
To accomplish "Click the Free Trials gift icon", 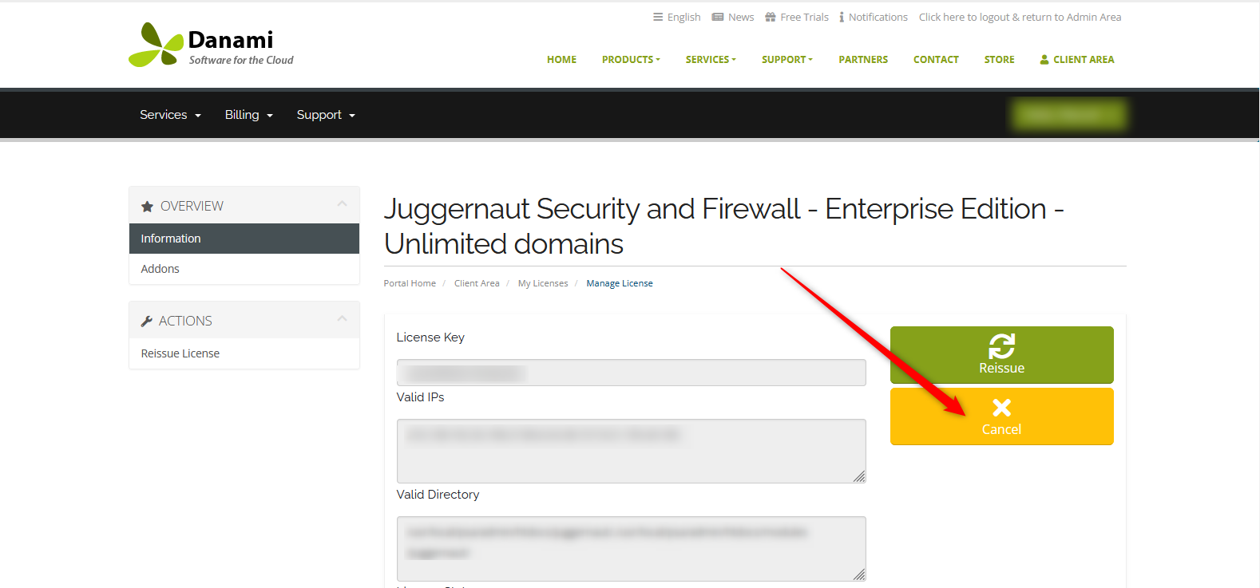I will (771, 17).
